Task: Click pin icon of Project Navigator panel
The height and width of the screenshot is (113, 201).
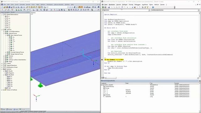Action: coord(27,12)
